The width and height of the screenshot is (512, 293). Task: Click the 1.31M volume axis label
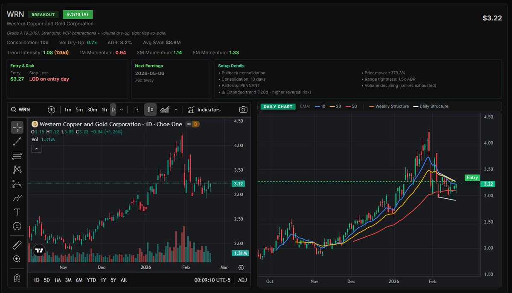pyautogui.click(x=239, y=253)
